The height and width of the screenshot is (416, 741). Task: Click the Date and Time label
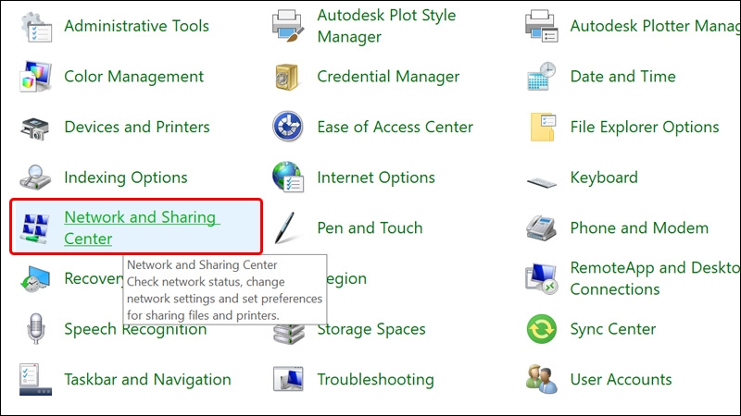(622, 77)
